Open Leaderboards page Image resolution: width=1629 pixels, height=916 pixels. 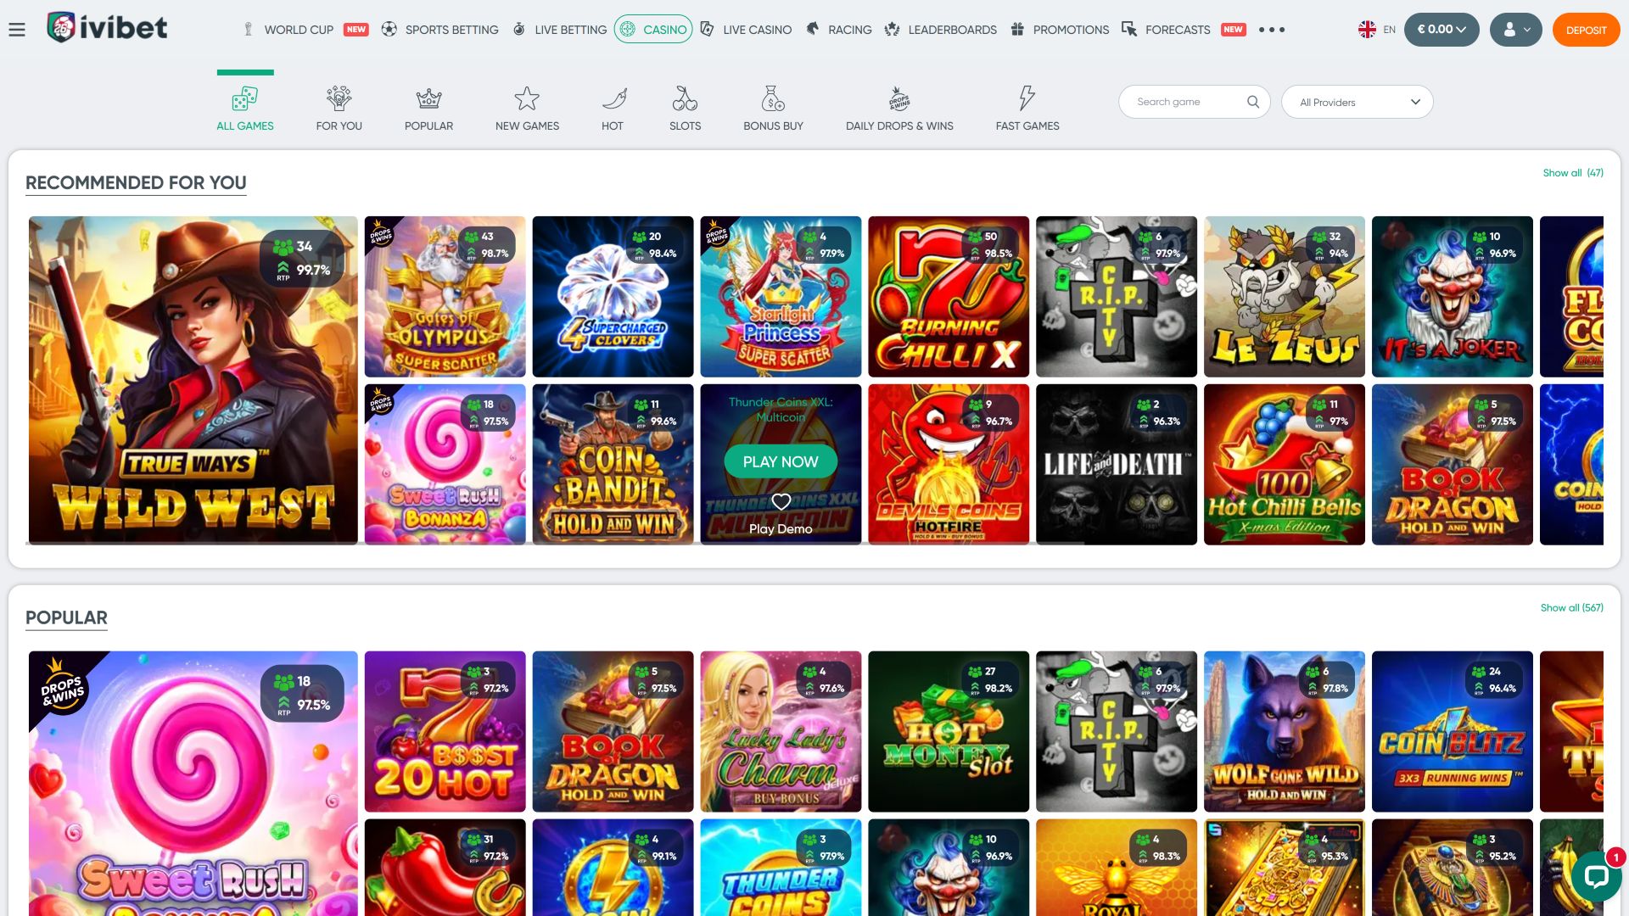tap(941, 30)
